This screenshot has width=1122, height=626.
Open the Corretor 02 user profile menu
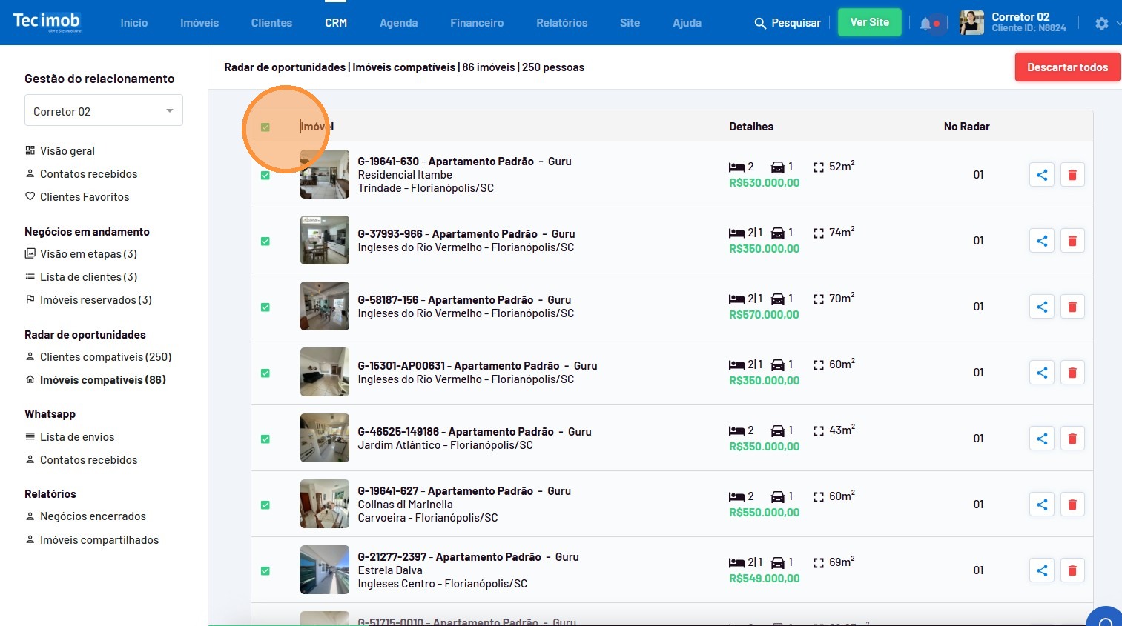(1013, 22)
